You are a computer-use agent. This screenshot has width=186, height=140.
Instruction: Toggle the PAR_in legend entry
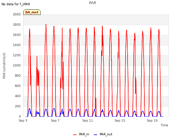pyautogui.click(x=81, y=134)
